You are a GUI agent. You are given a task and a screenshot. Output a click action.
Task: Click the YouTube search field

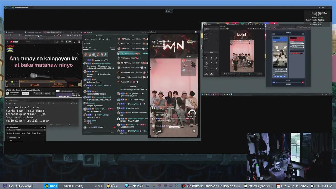pyautogui.click(x=39, y=41)
